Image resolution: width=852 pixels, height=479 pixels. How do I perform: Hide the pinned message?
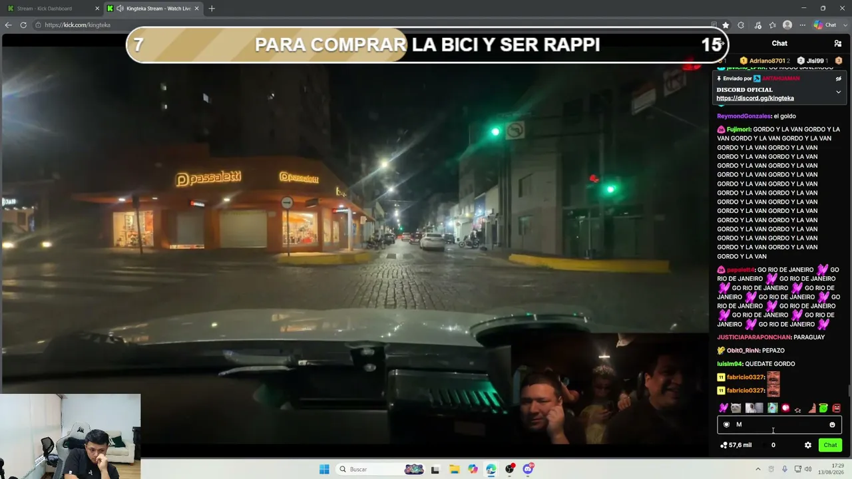pyautogui.click(x=838, y=79)
